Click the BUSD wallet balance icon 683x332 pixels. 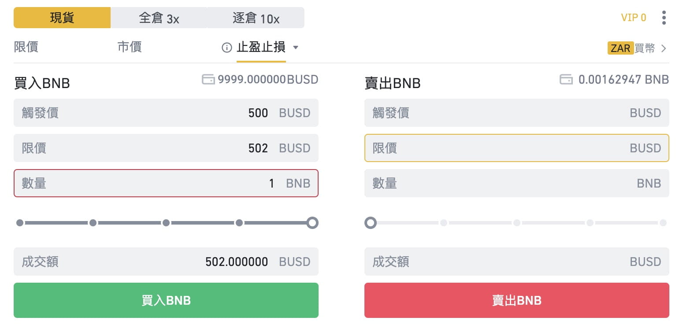coord(208,79)
